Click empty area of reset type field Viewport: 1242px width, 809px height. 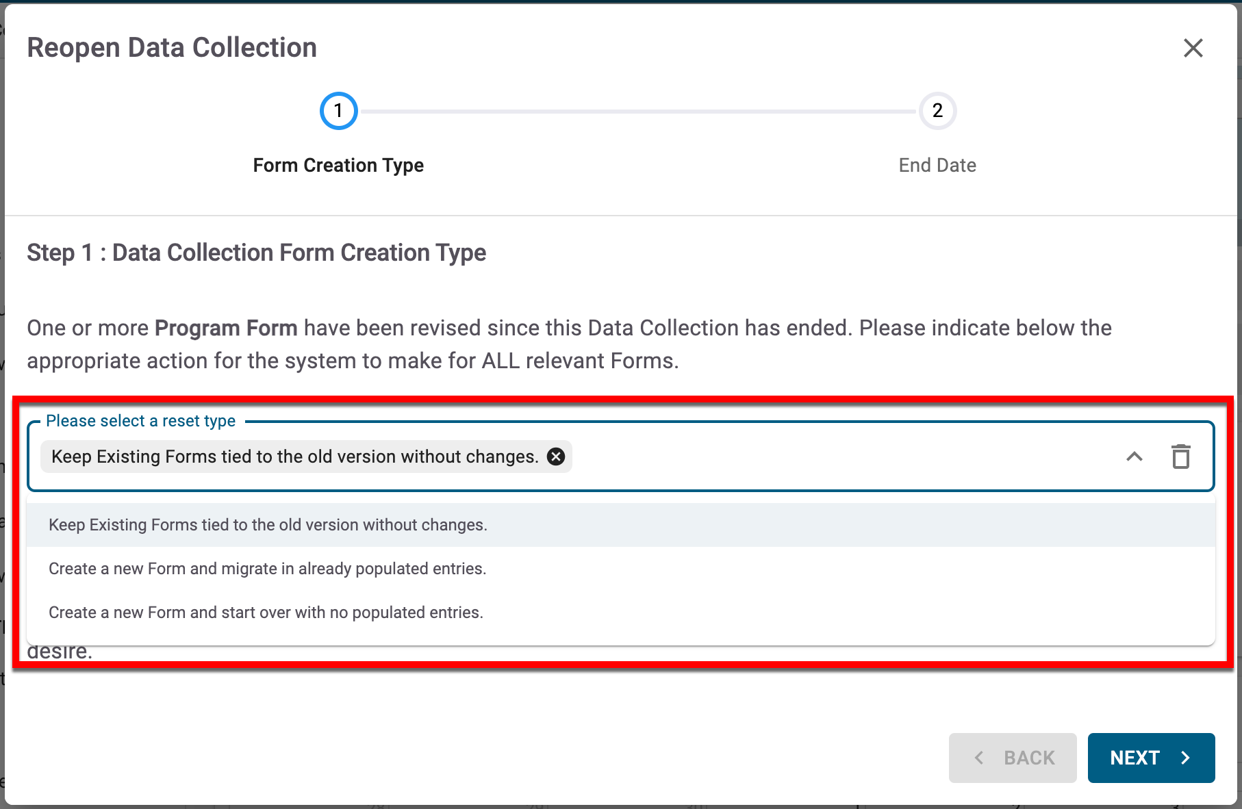coord(822,457)
